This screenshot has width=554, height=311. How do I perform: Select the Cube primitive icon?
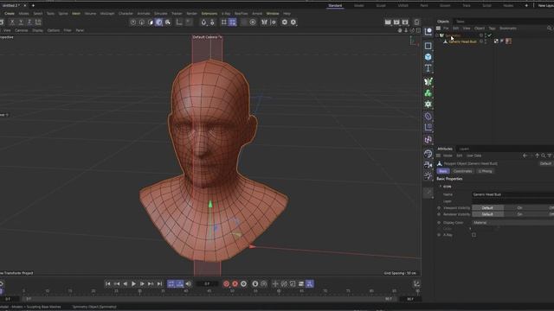(428, 57)
